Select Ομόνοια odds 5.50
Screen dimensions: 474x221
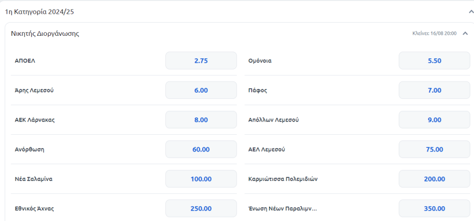click(x=434, y=61)
